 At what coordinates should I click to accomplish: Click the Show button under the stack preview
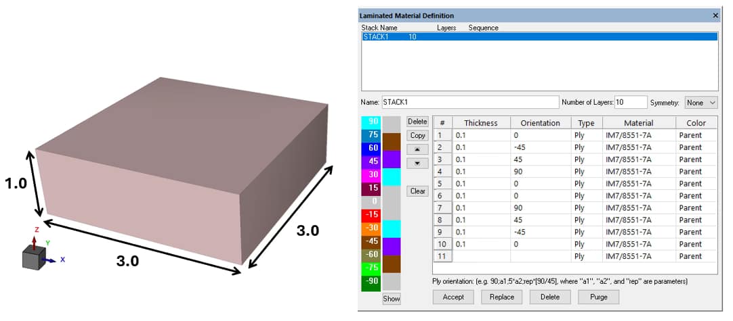coord(392,299)
